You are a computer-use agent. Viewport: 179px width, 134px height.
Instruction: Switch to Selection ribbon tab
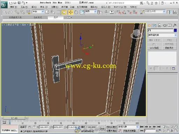[x=56, y=17]
